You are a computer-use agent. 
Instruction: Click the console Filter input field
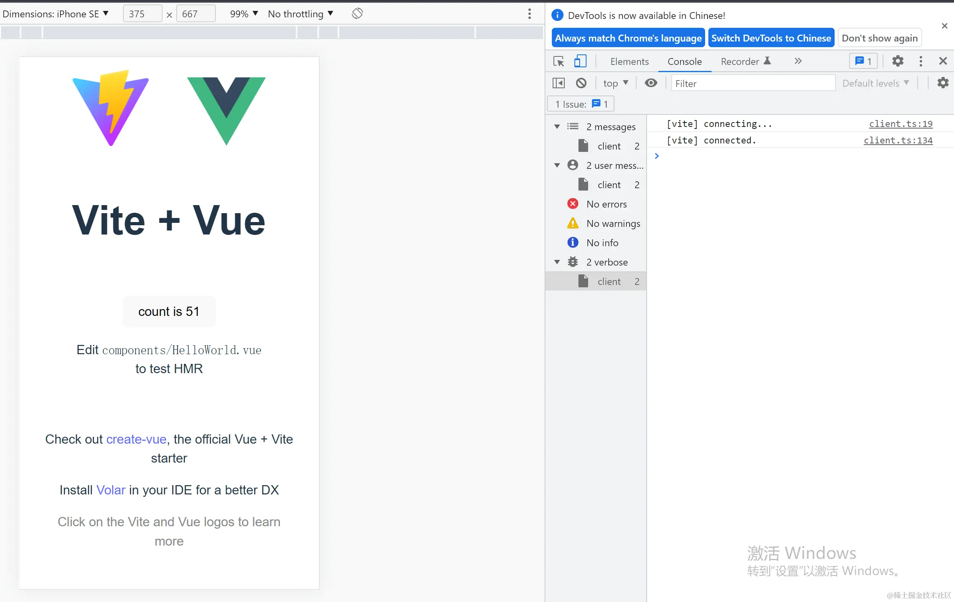[752, 83]
